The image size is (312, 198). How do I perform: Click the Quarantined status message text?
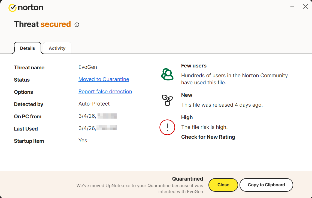point(187,179)
